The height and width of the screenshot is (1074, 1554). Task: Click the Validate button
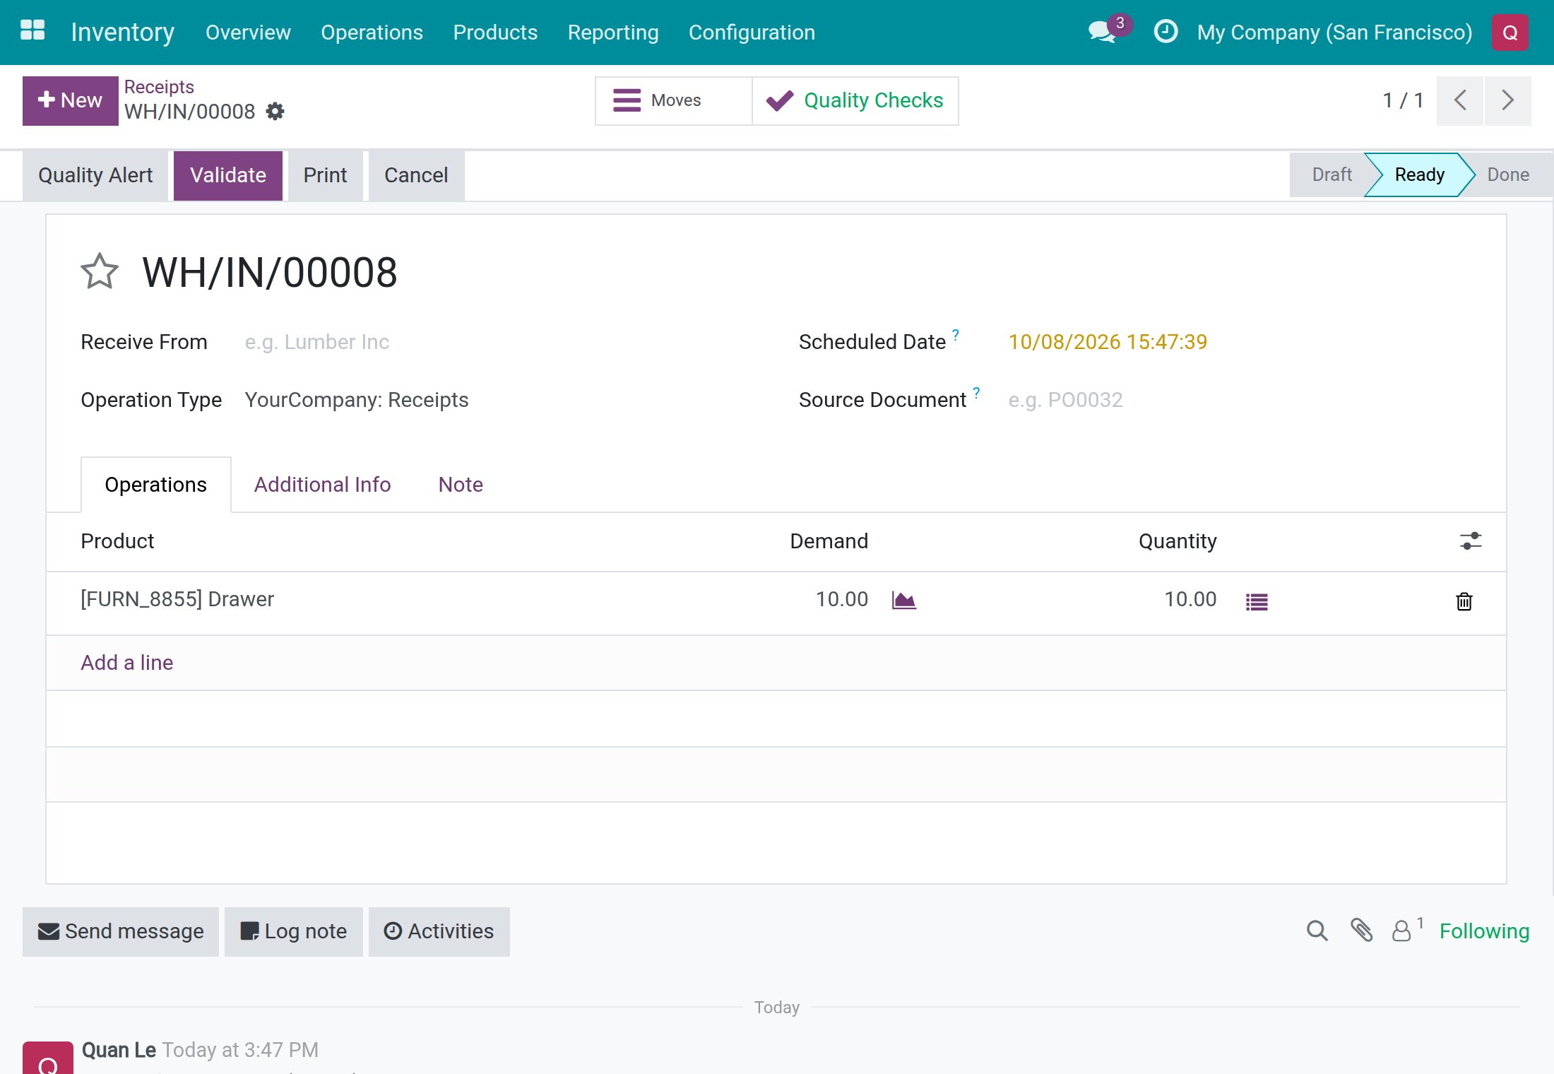point(227,175)
